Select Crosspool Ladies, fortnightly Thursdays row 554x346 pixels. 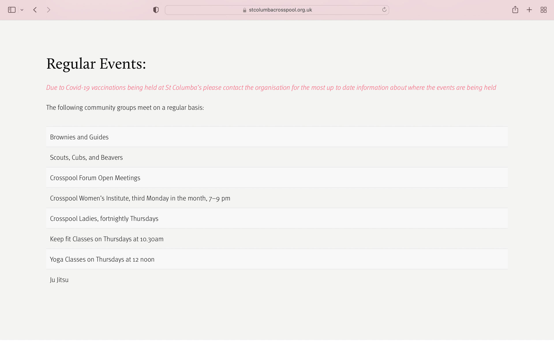click(x=277, y=218)
